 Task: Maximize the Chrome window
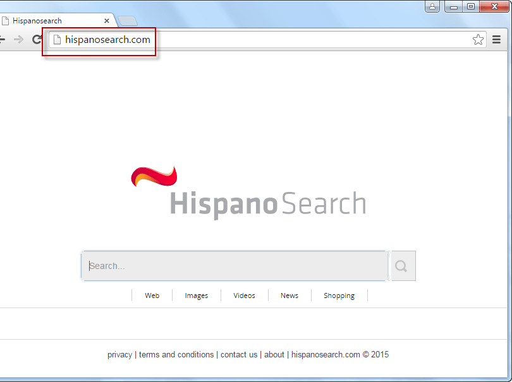470,6
